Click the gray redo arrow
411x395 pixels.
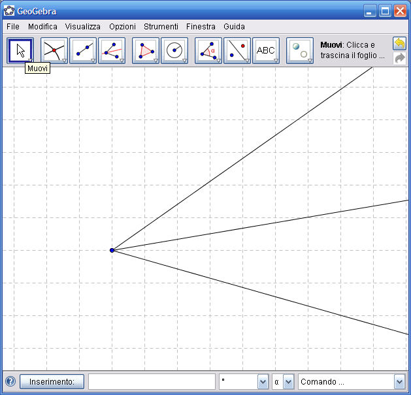pos(399,58)
